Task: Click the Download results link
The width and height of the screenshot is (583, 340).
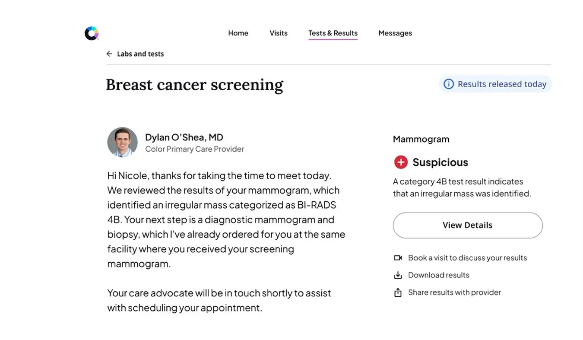Action: [x=438, y=275]
